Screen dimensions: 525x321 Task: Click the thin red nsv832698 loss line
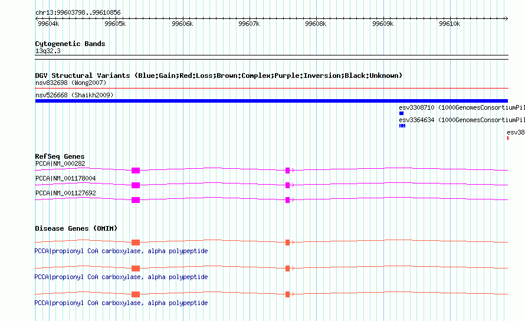(x=271, y=89)
